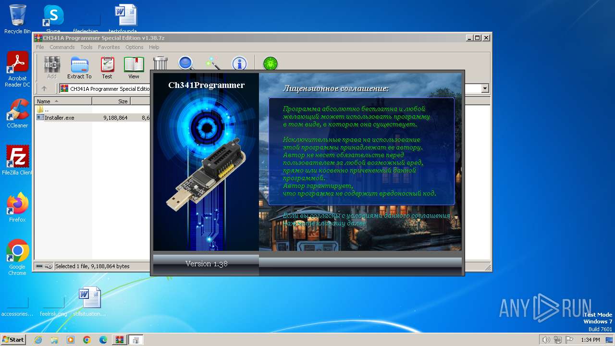This screenshot has height=346, width=615.
Task: Open the Help menu
Action: 154,47
